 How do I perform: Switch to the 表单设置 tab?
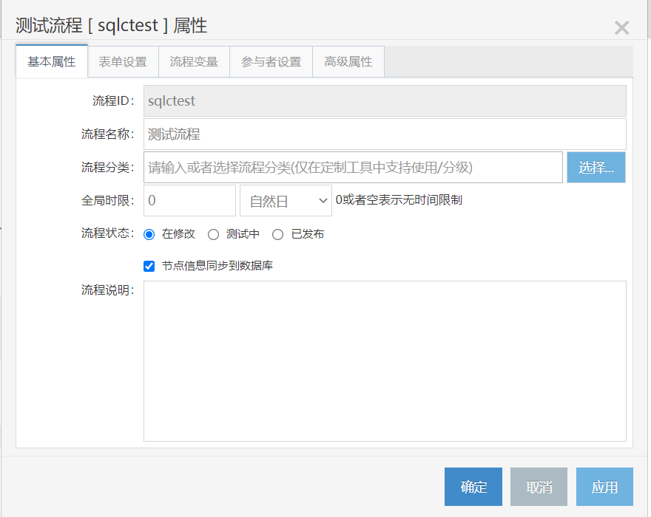[123, 62]
